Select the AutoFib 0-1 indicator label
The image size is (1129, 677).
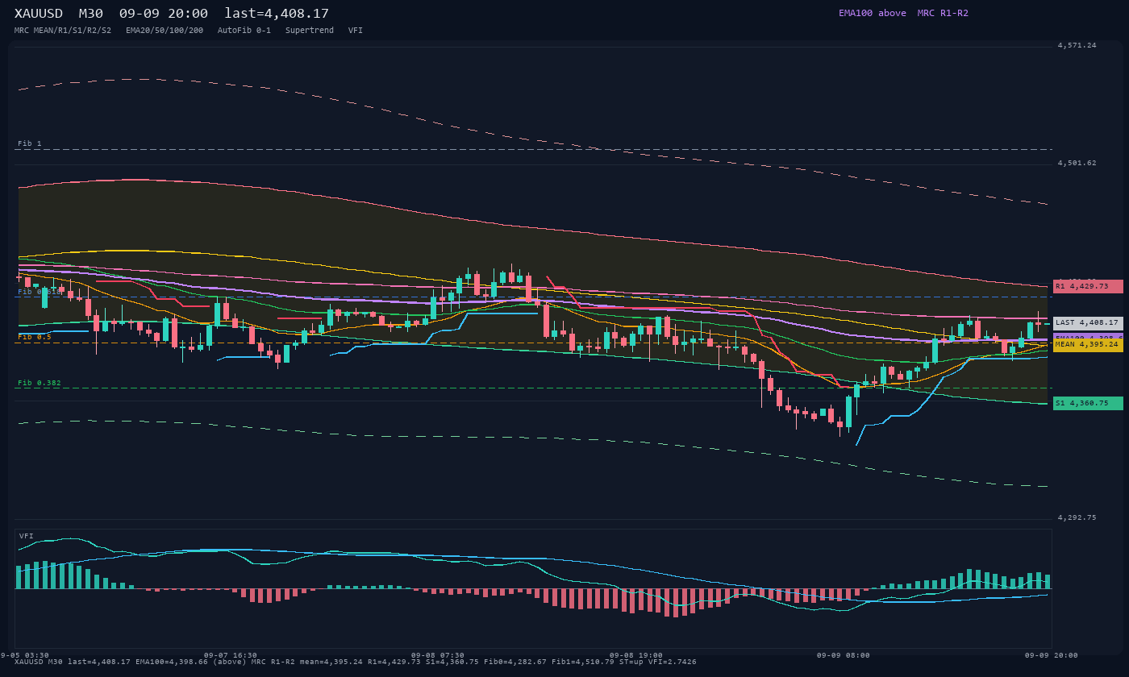pyautogui.click(x=244, y=31)
